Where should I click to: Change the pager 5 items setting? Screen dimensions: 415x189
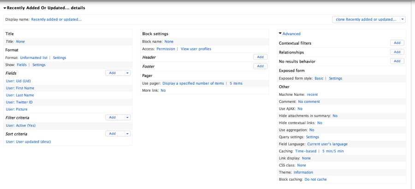pyautogui.click(x=236, y=83)
